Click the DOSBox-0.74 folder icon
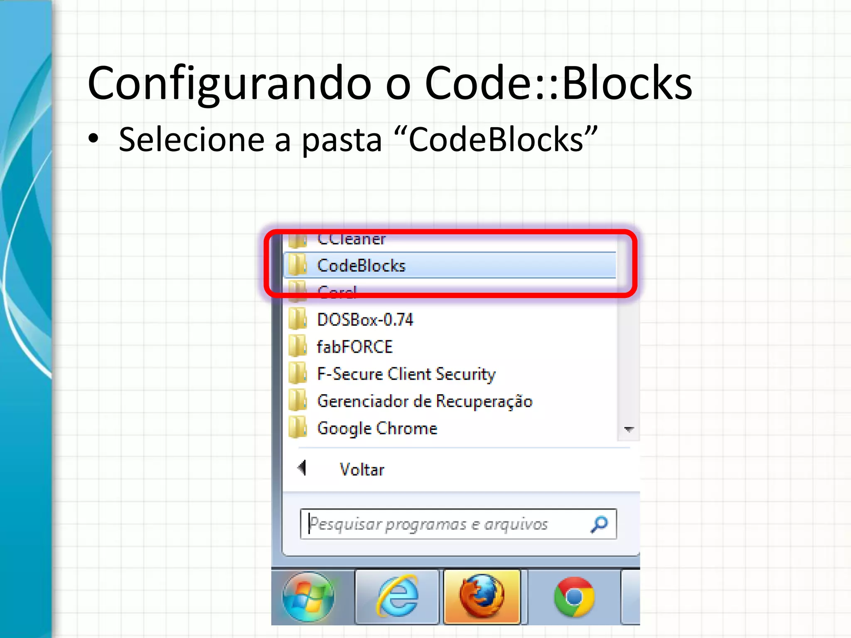The width and height of the screenshot is (851, 638). [x=298, y=319]
